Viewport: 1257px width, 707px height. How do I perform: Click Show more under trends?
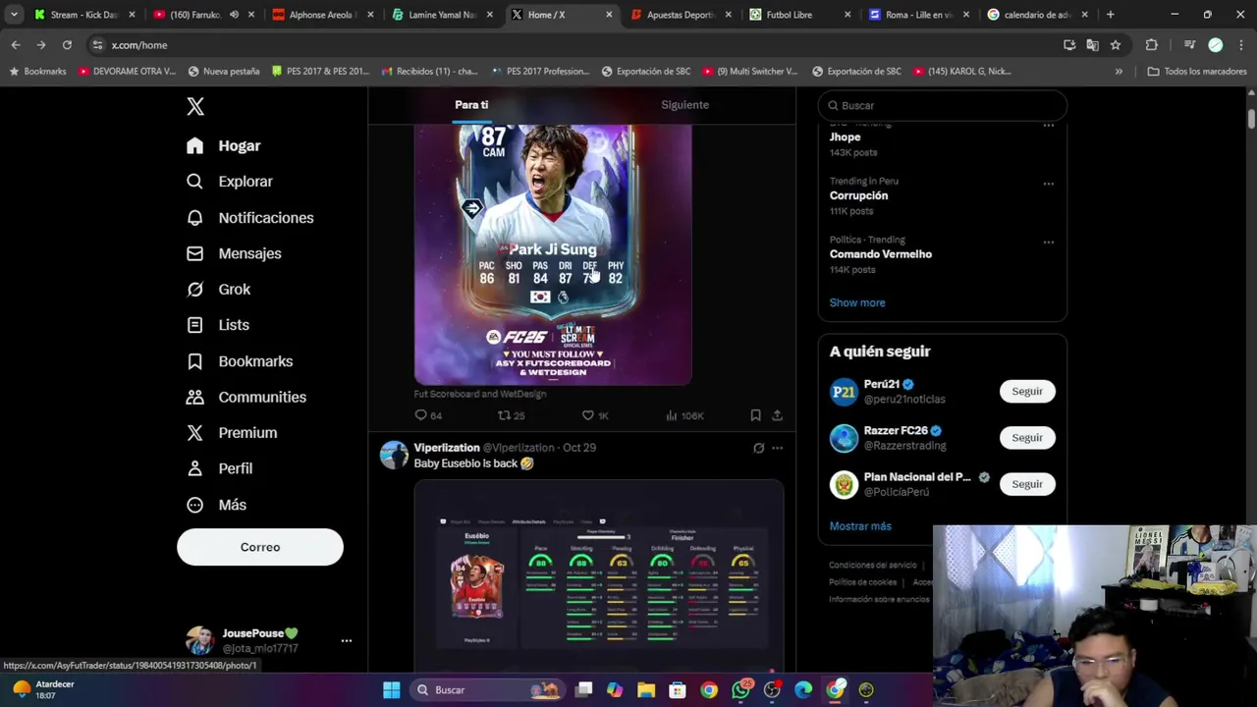click(857, 302)
